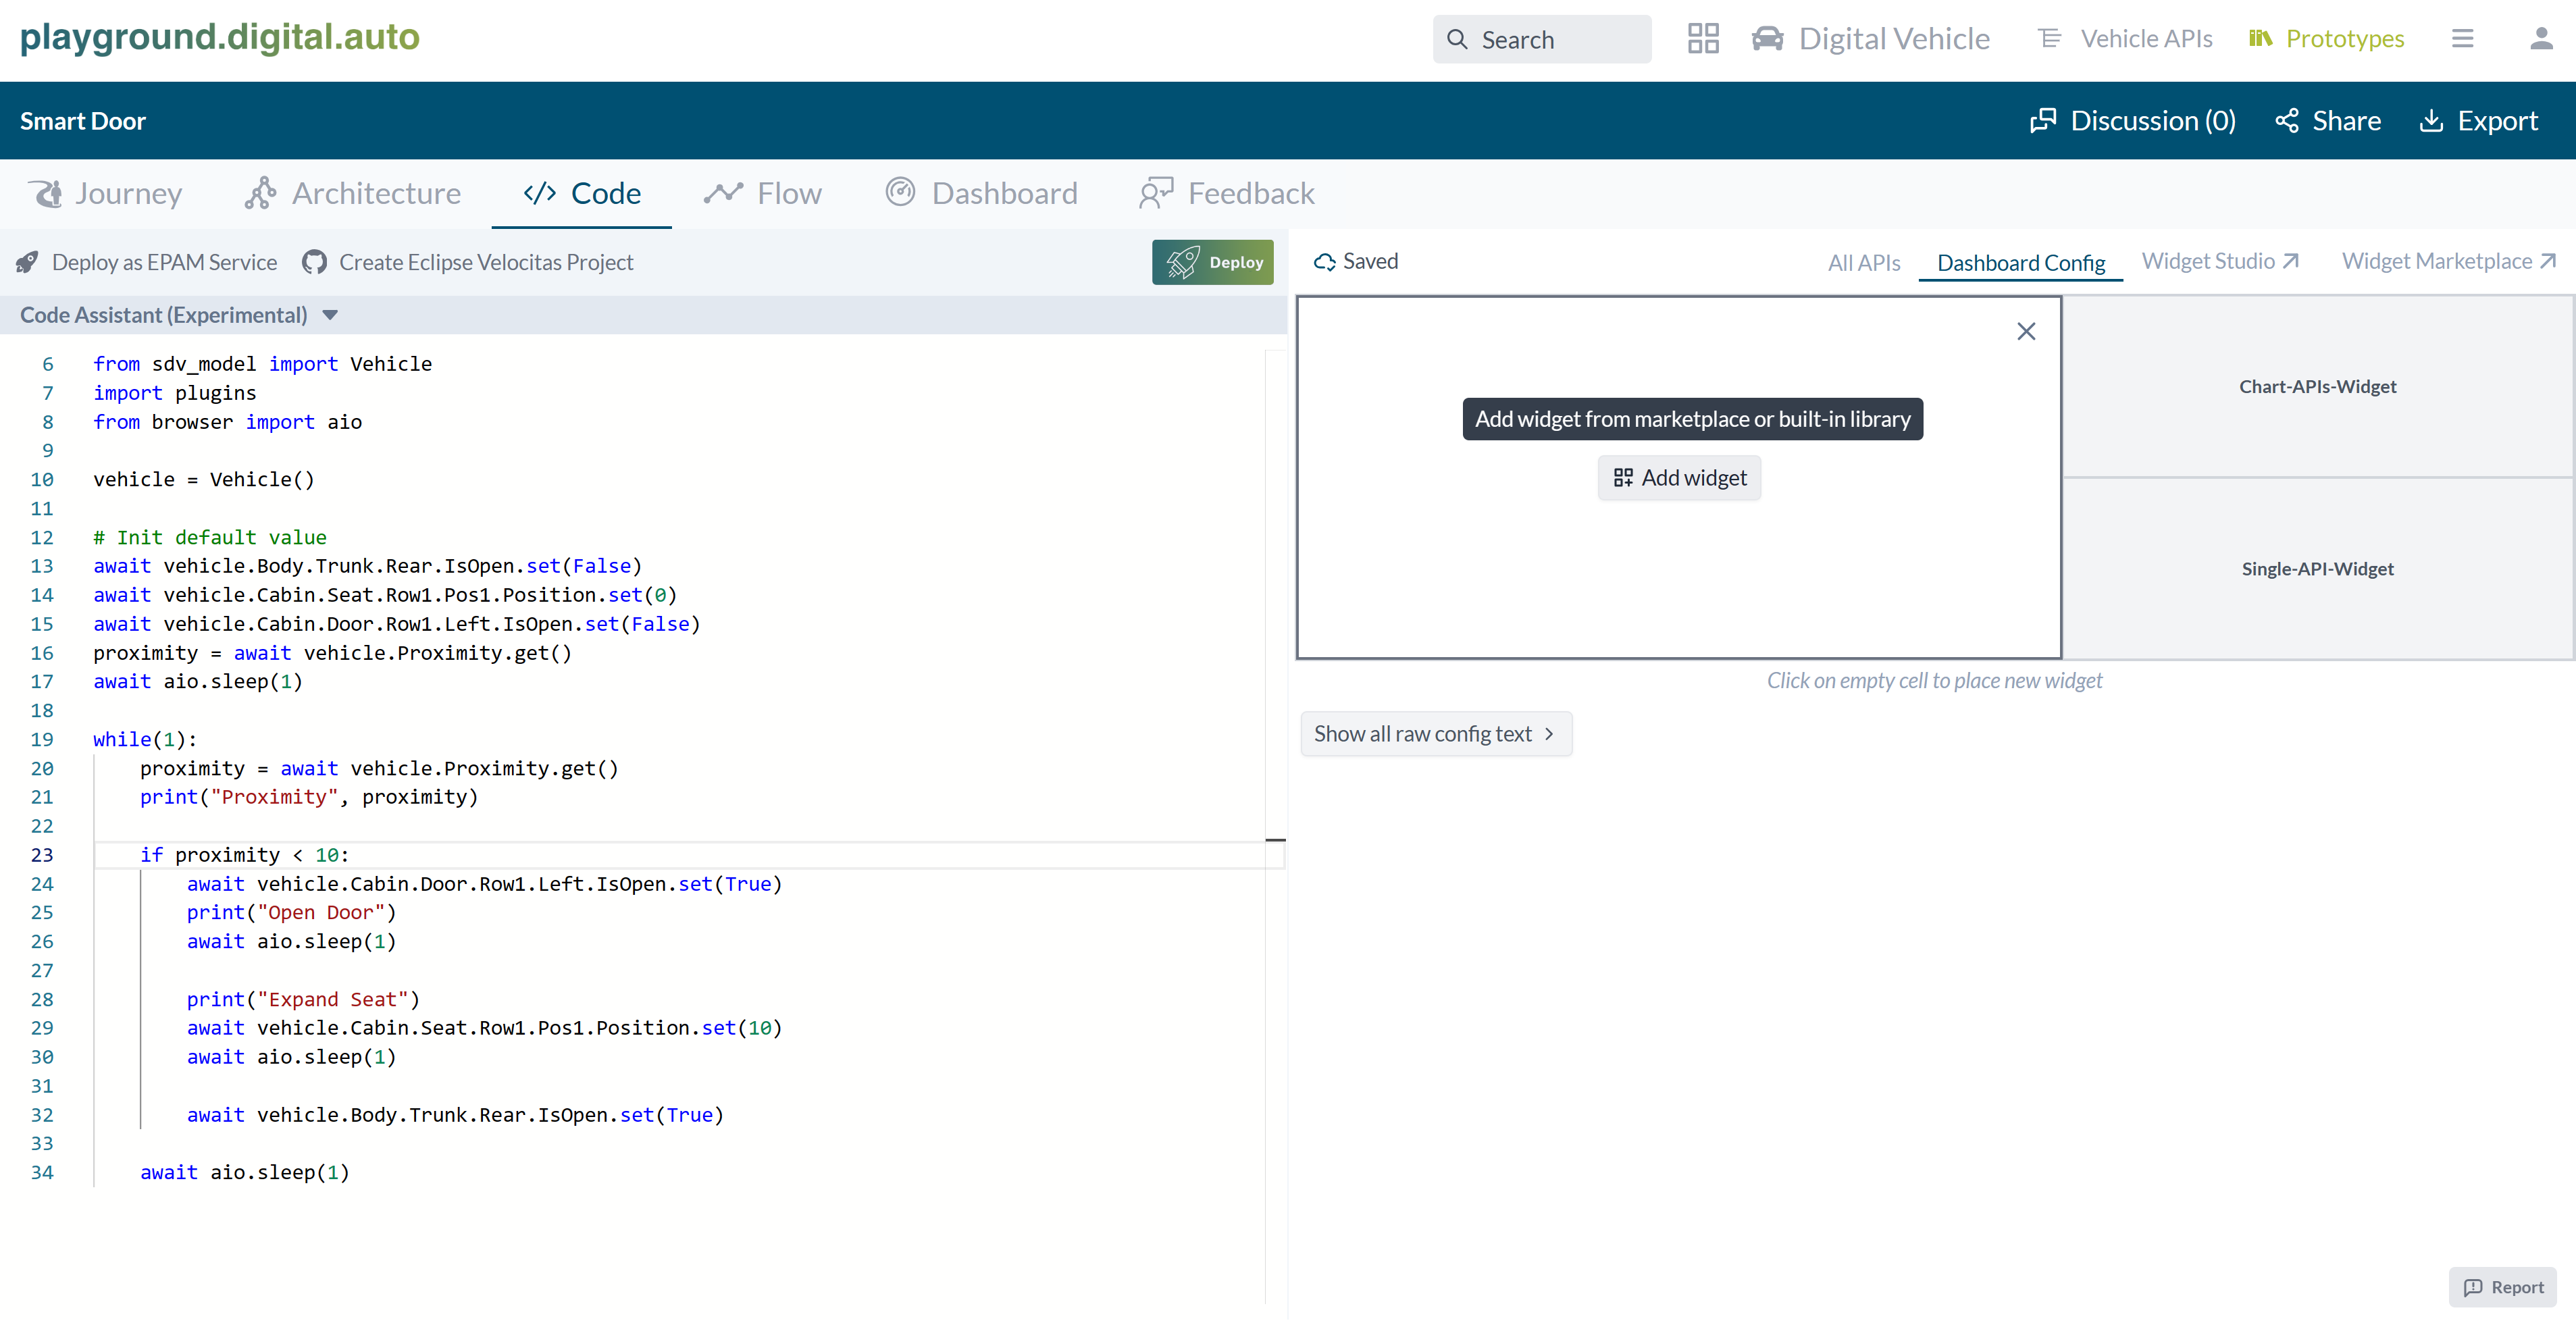The height and width of the screenshot is (1323, 2576).
Task: Click Share button in blue bar
Action: click(2328, 121)
